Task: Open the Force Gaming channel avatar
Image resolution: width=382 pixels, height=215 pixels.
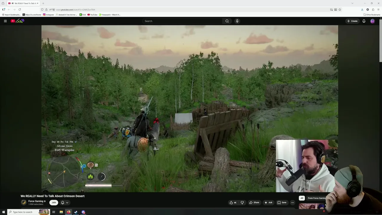Action: [24, 202]
